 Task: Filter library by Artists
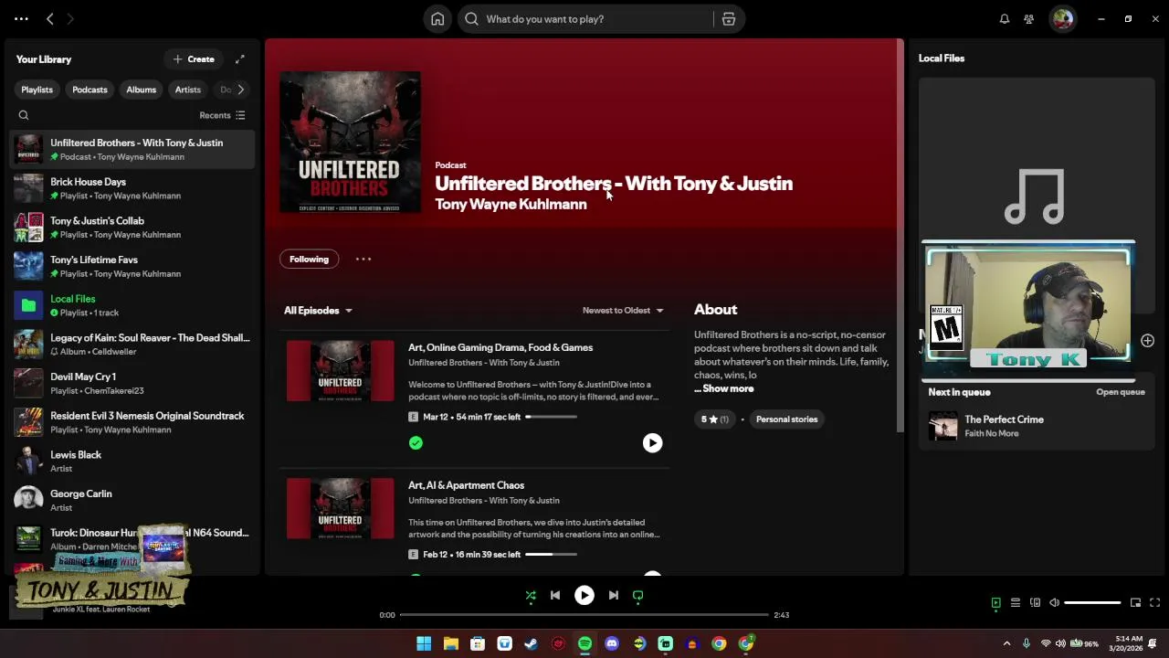coord(187,90)
